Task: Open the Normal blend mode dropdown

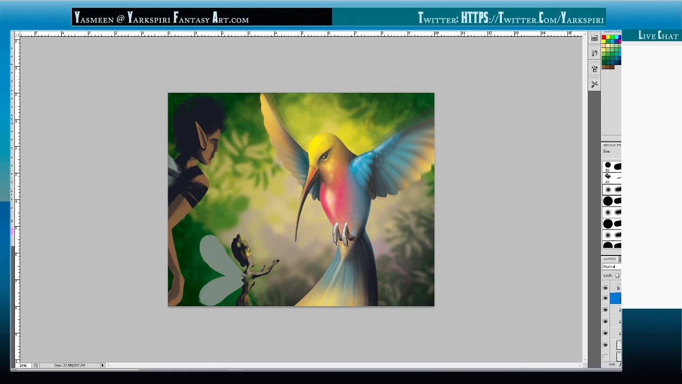Action: [612, 266]
